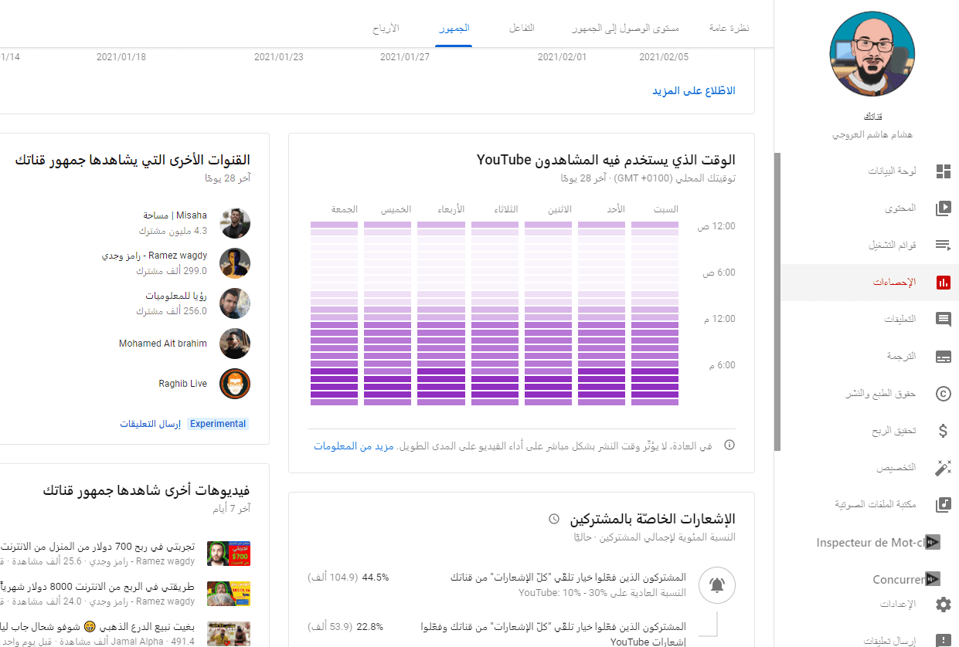This screenshot has width=959, height=647.
Task: Switch to the الأرباح tab
Action: [385, 29]
